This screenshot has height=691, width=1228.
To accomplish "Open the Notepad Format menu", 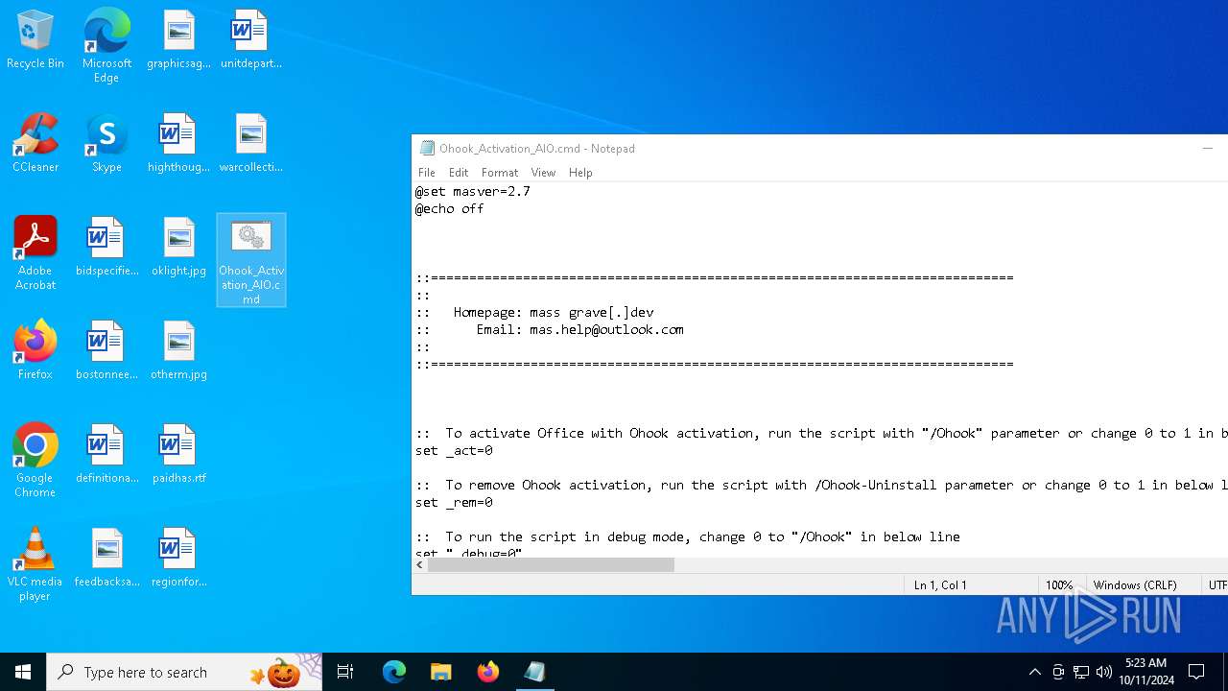I will tap(500, 173).
